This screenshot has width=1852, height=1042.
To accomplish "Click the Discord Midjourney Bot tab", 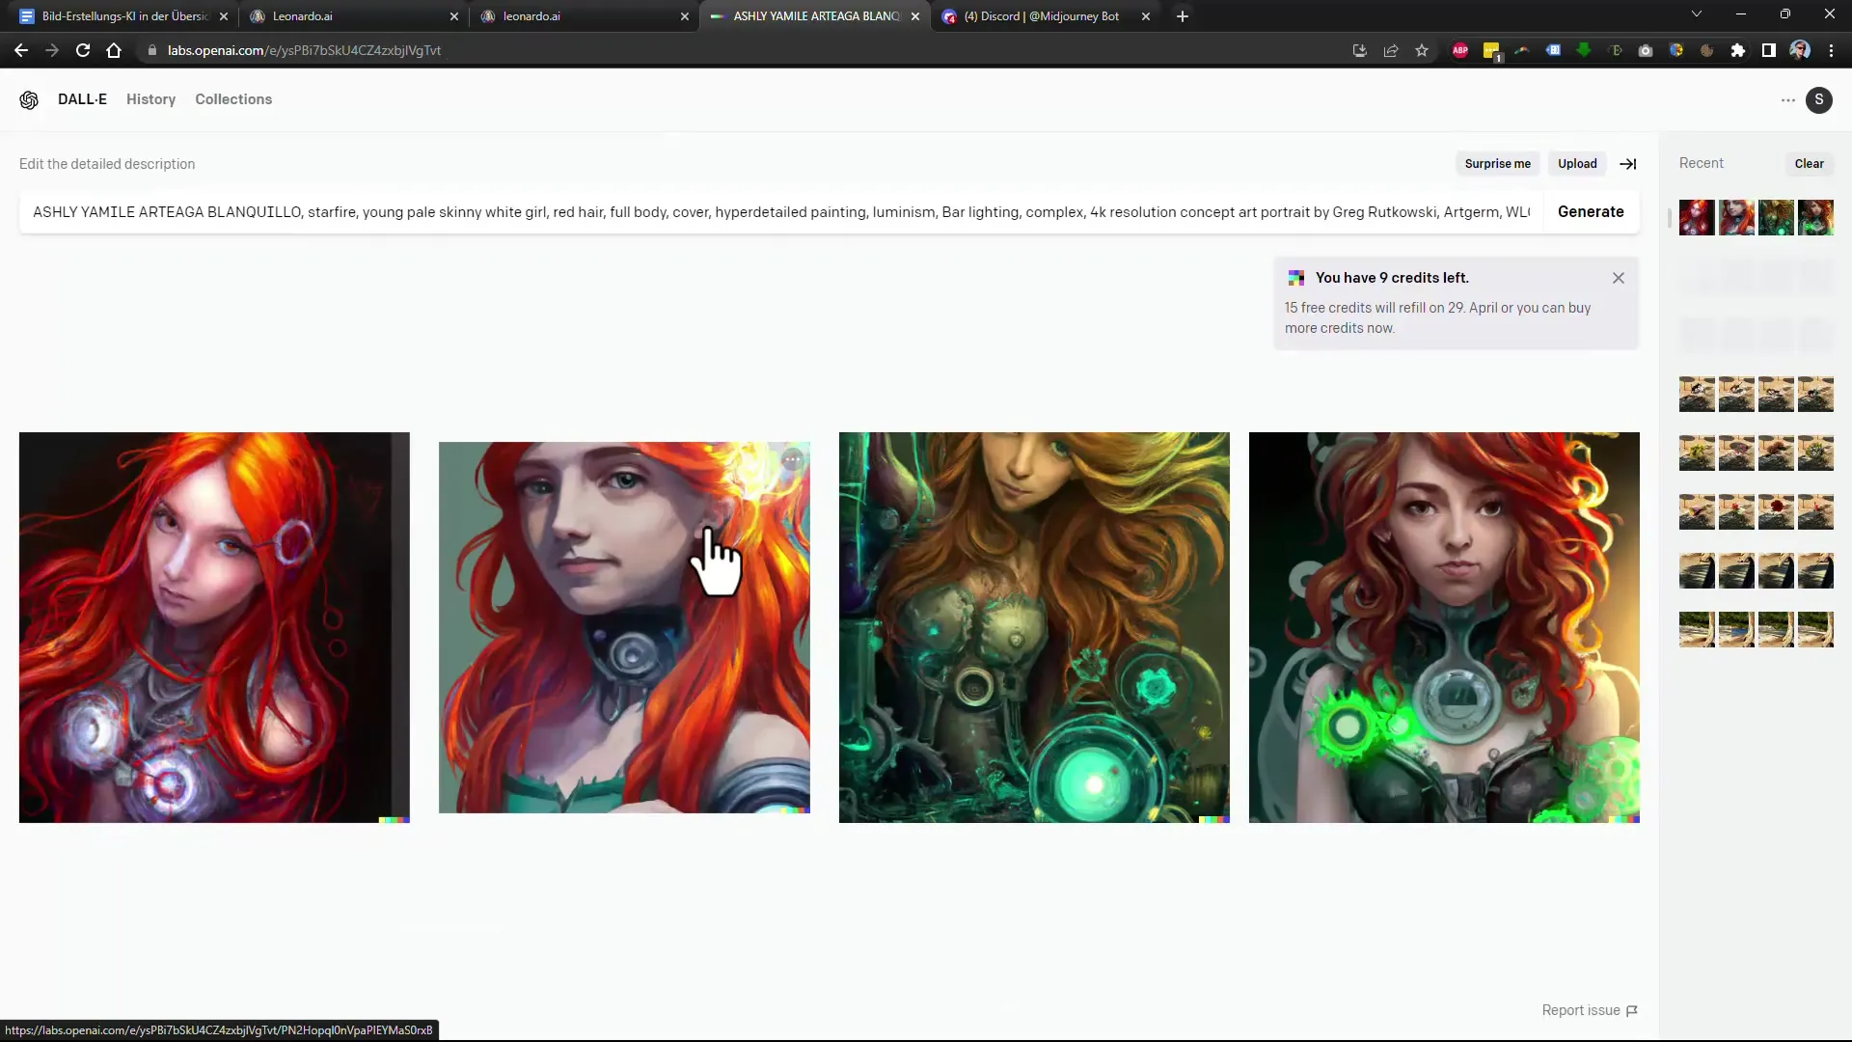I will (x=1041, y=15).
